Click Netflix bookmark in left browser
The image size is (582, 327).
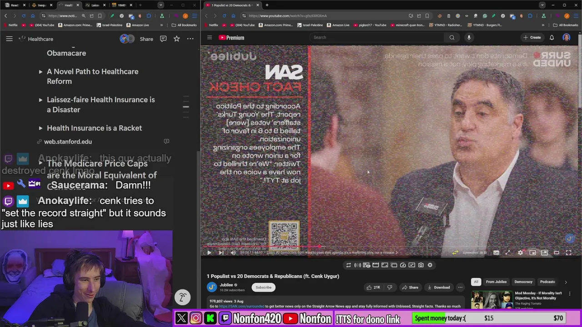[x=10, y=25]
